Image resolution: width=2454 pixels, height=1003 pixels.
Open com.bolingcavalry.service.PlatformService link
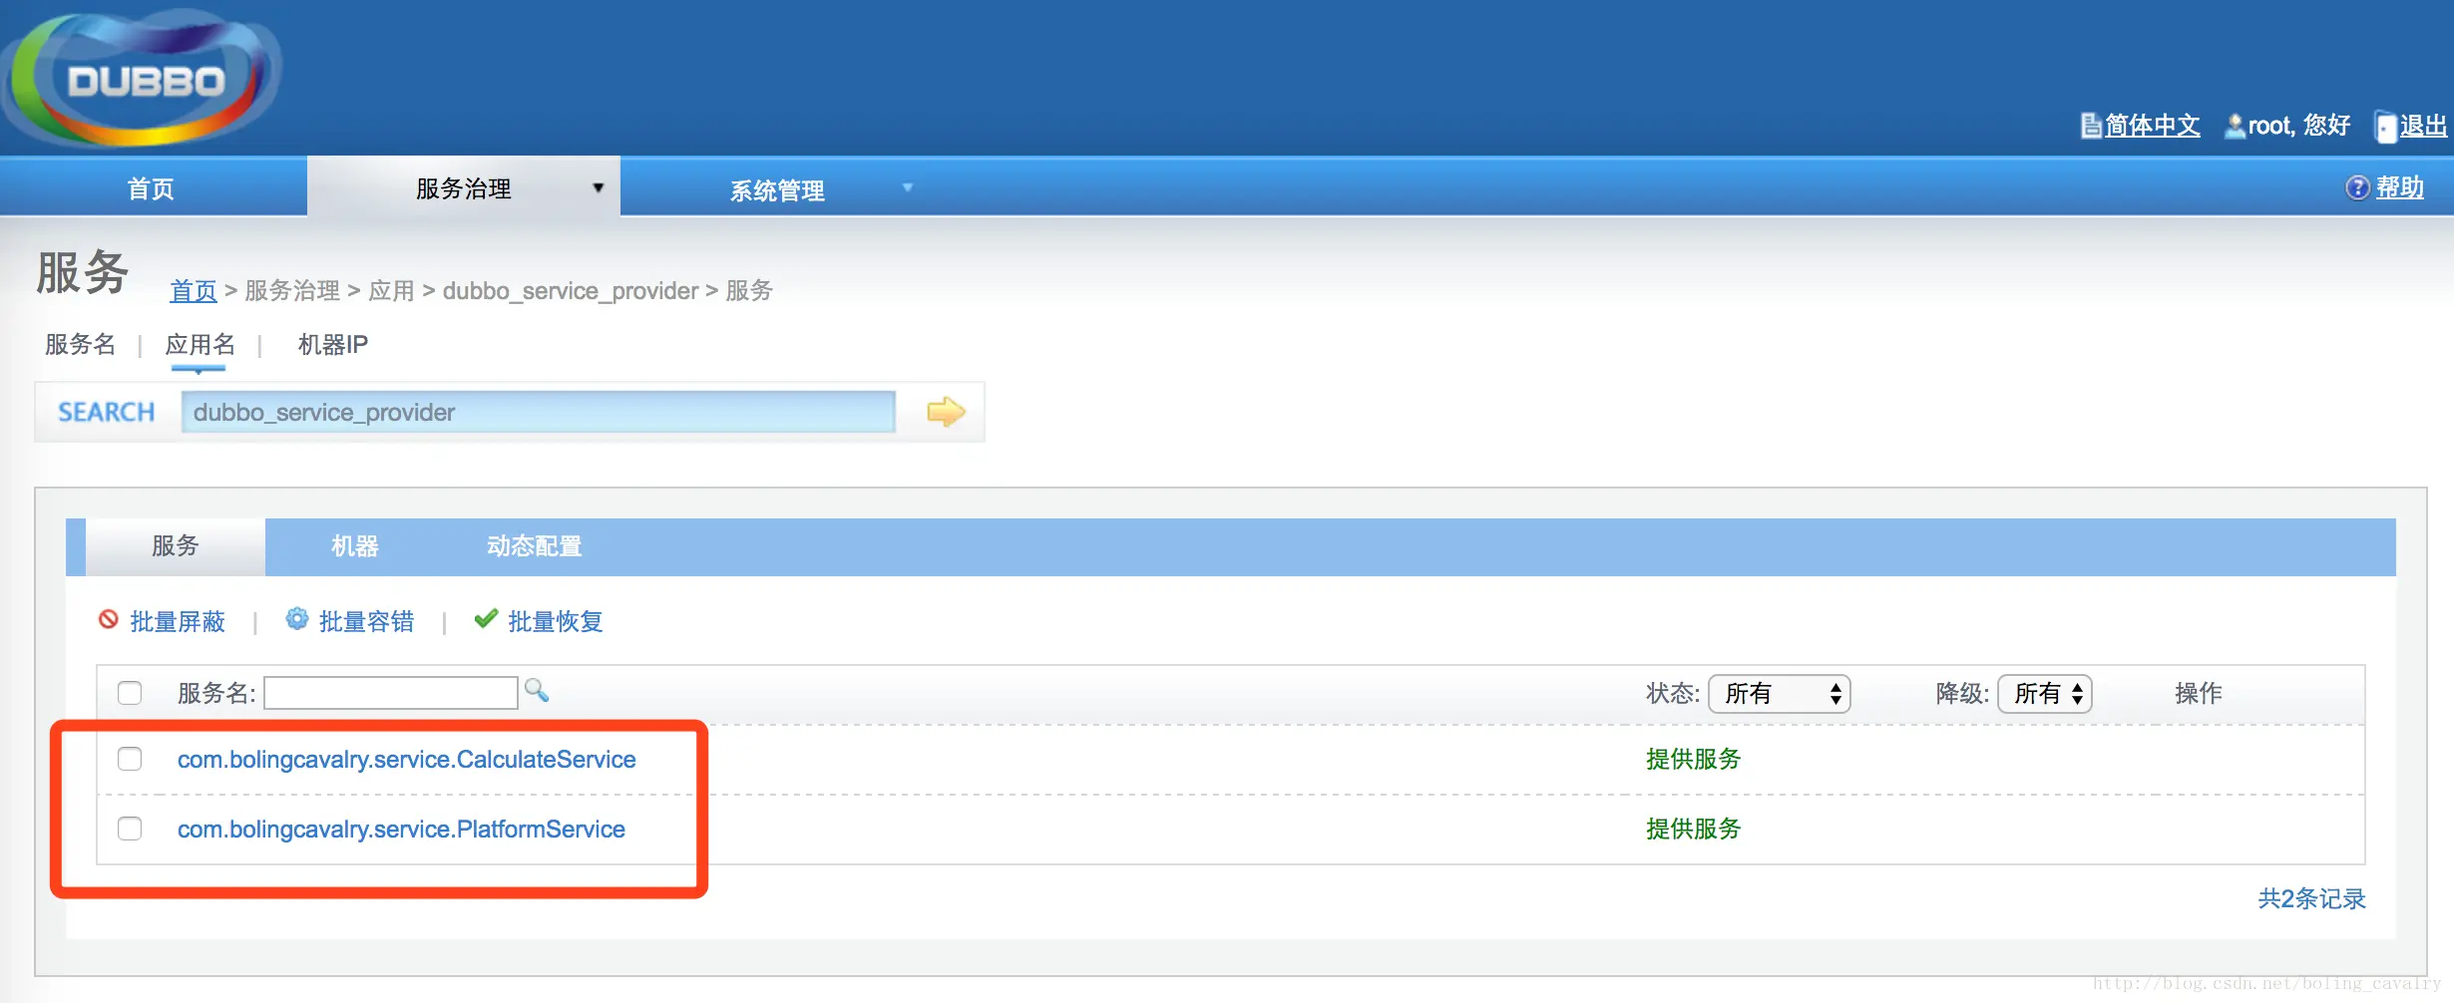(x=401, y=830)
